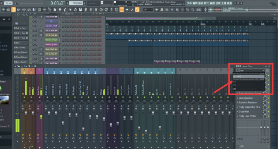Edit the 126 tempo field
The width and height of the screenshot is (278, 149).
click(8, 3)
